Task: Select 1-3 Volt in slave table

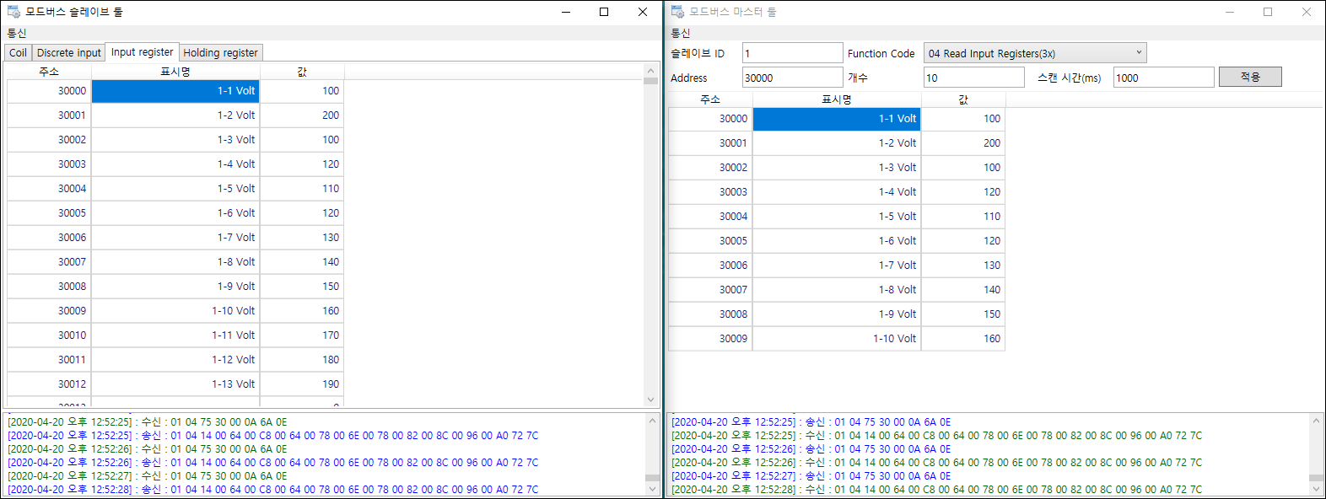Action: (175, 140)
